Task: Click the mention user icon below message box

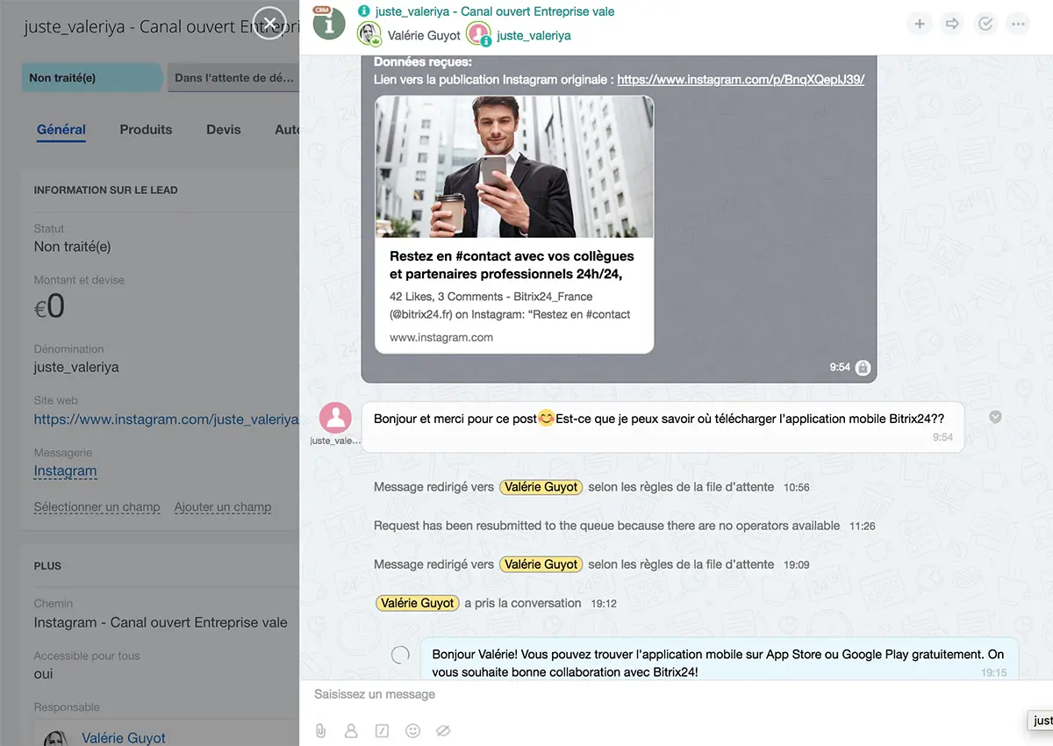Action: (351, 730)
